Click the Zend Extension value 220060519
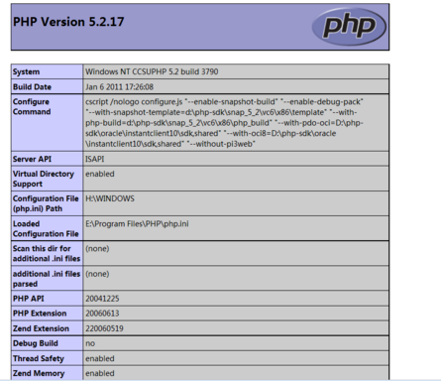 tap(104, 328)
